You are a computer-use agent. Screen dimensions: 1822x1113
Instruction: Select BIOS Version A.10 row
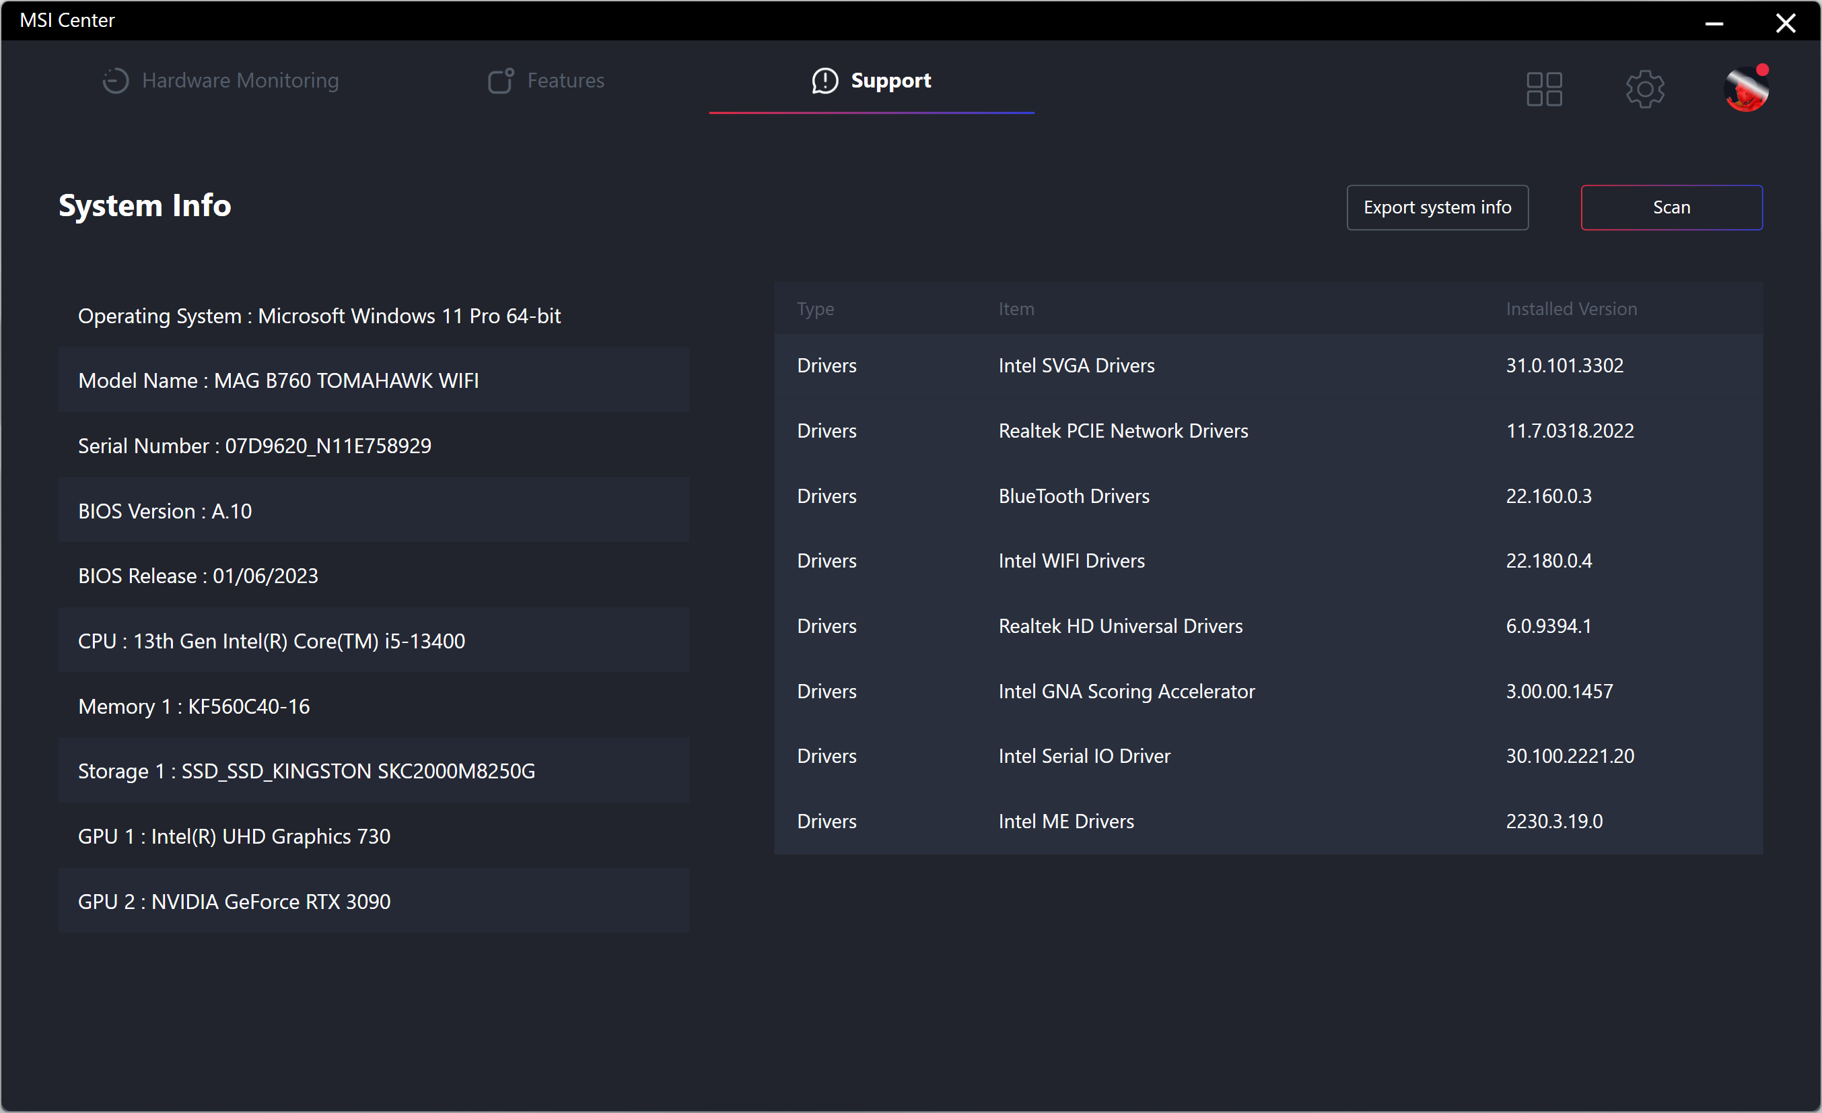click(x=374, y=510)
